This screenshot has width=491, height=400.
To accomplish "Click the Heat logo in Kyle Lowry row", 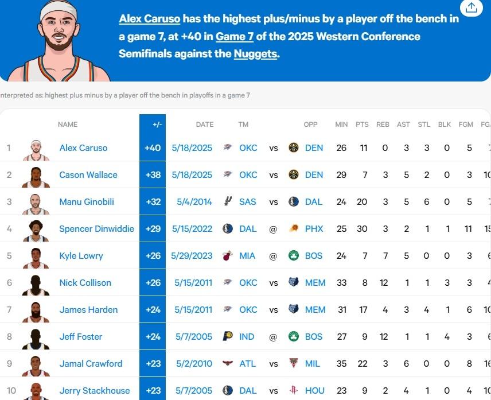I will tap(228, 255).
